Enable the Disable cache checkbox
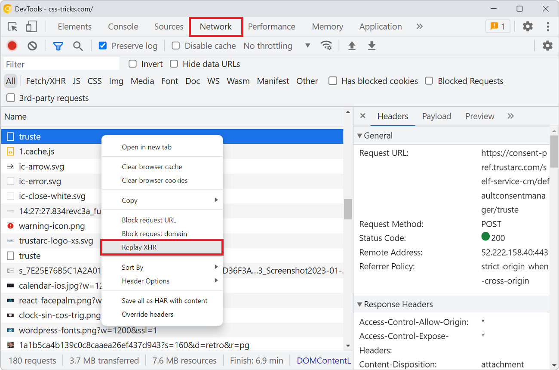 (175, 46)
